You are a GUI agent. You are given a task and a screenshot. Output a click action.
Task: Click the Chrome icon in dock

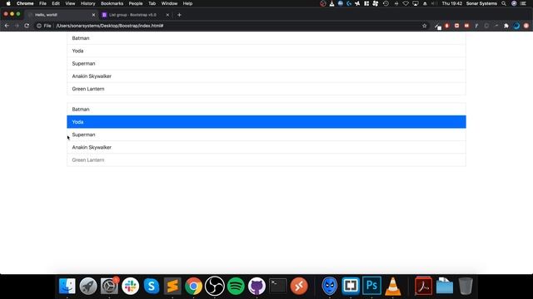[193, 286]
